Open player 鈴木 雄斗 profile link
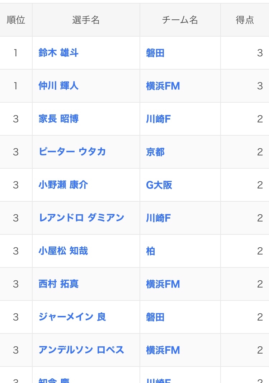269x383 pixels. tap(58, 53)
